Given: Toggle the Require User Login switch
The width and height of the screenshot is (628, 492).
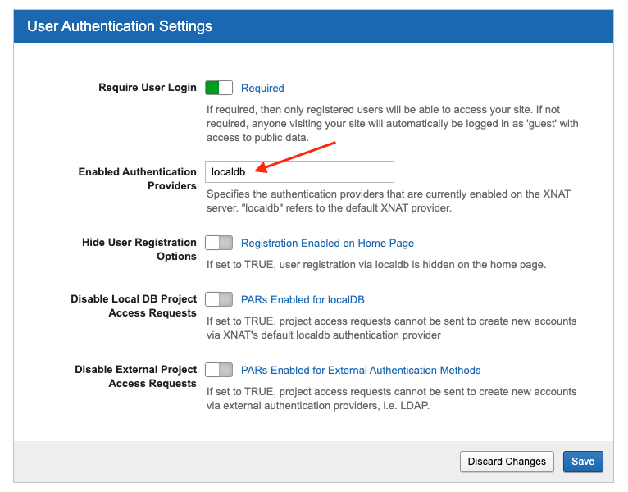Looking at the screenshot, I should 219,88.
